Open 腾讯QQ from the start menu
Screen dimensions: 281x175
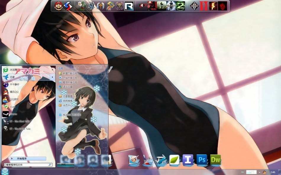[14, 92]
